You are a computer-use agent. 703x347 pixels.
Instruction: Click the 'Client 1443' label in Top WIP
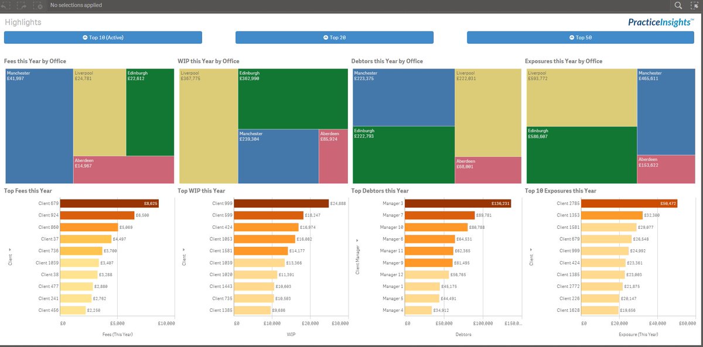coord(221,286)
